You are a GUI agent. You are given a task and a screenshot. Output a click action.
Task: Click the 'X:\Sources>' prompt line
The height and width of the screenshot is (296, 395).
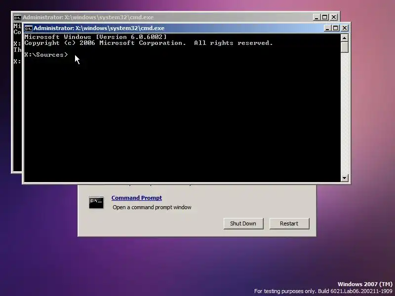46,55
